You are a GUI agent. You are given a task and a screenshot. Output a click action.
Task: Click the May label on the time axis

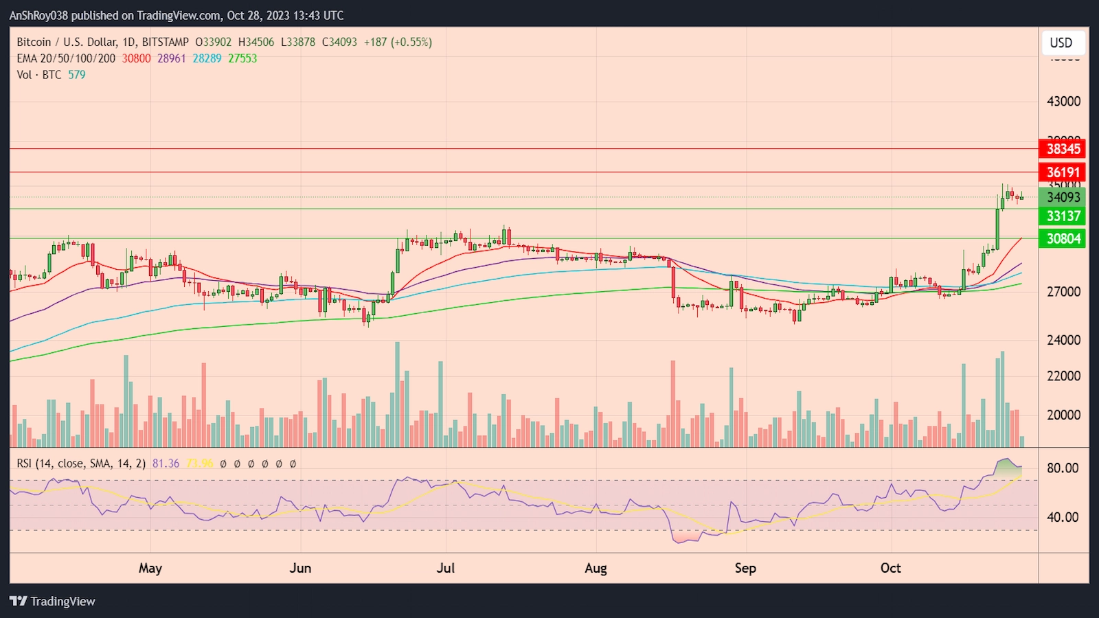tap(150, 568)
